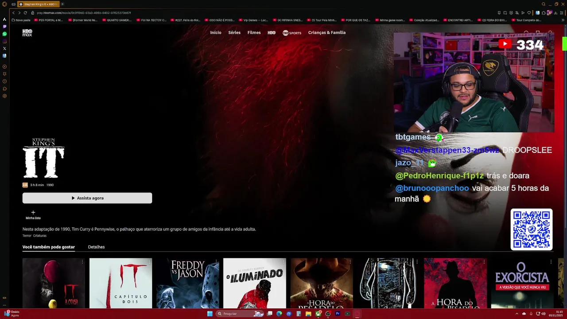Go back in the browser
The height and width of the screenshot is (319, 567).
coord(14,13)
